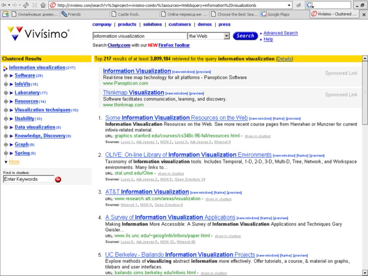Open A Survey of Information Visualization Applications
This screenshot has width=368, height=276.
click(x=170, y=217)
